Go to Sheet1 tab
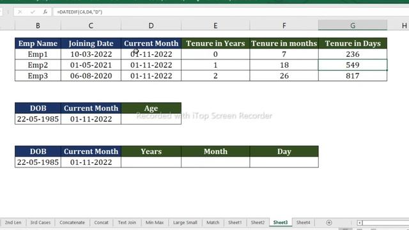Viewport: 409px width, 230px height. [235, 222]
